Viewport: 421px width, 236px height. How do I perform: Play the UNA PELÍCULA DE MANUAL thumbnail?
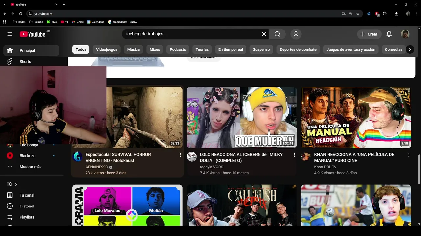click(356, 117)
